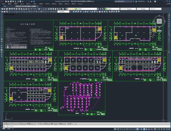Open the AutoCAD application menu button

(x=1, y=1)
